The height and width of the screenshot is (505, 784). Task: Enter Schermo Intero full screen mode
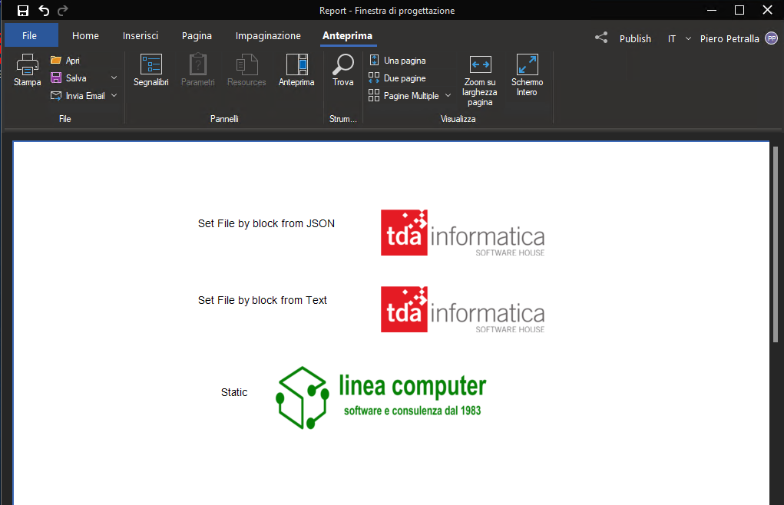(527, 75)
